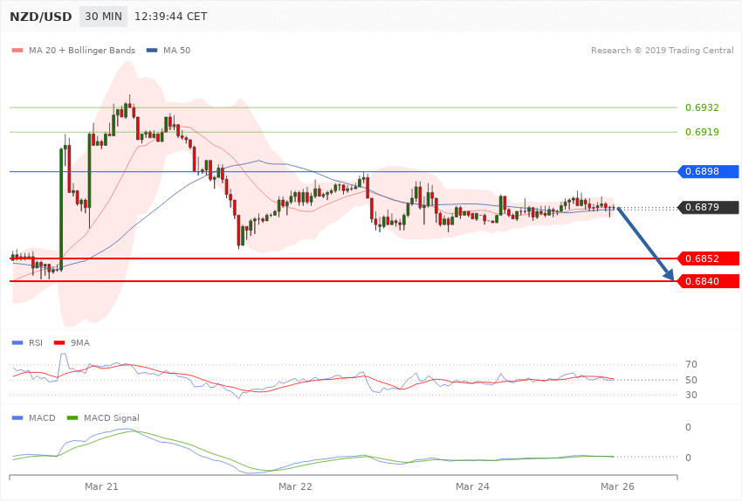Click the MA 50 legend blue swatch
The height and width of the screenshot is (503, 742).
tap(152, 50)
